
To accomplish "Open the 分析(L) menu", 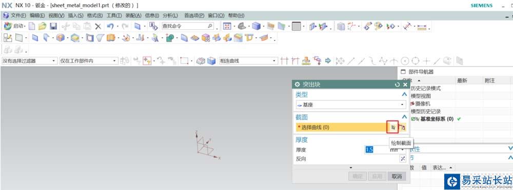I will coord(170,15).
